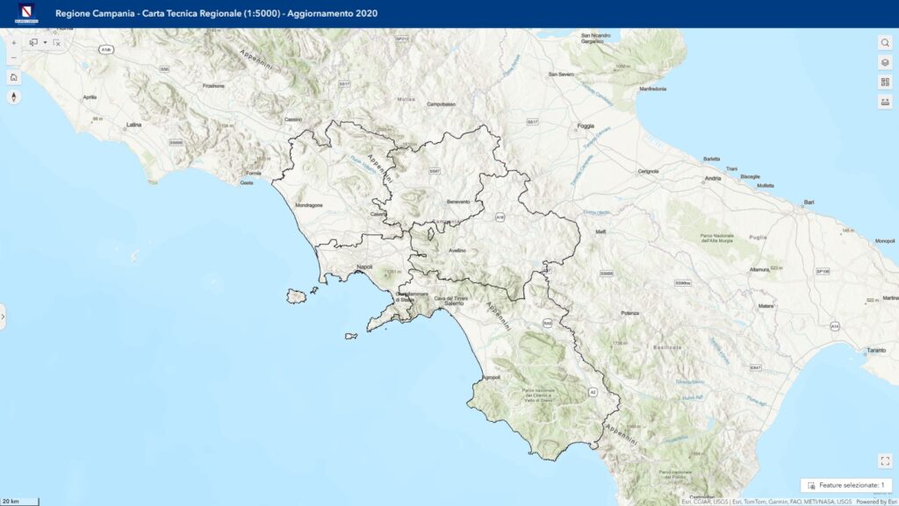The width and height of the screenshot is (899, 506).
Task: Reset map orientation with the compass
Action: click(x=14, y=96)
